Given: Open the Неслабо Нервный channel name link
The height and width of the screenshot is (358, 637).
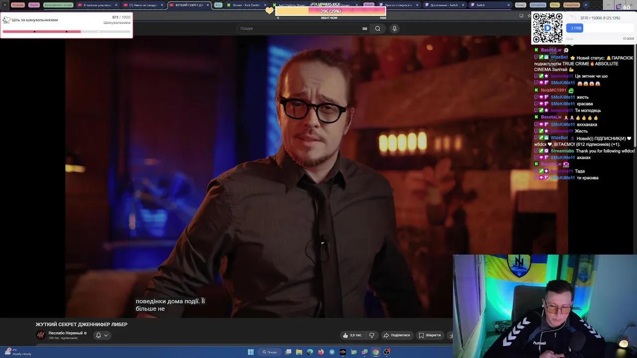Looking at the screenshot, I should 66,333.
